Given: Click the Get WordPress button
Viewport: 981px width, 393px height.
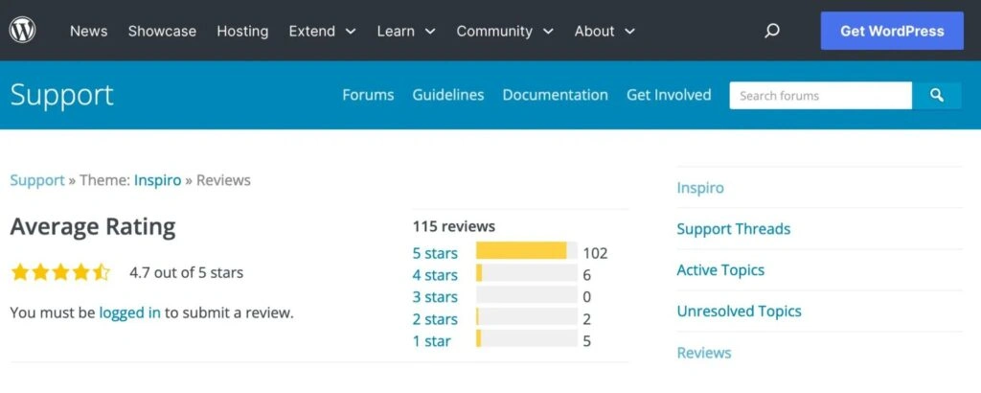Looking at the screenshot, I should click(892, 31).
